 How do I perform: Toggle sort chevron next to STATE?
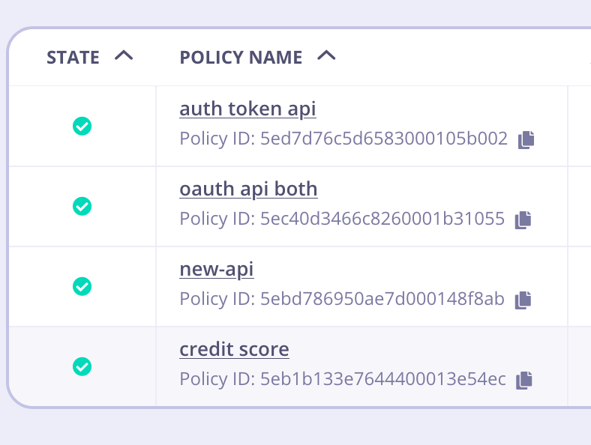pyautogui.click(x=124, y=56)
